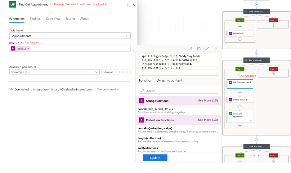
Task: Expand the Advanced parameters dropdown
Action: tap(54, 72)
